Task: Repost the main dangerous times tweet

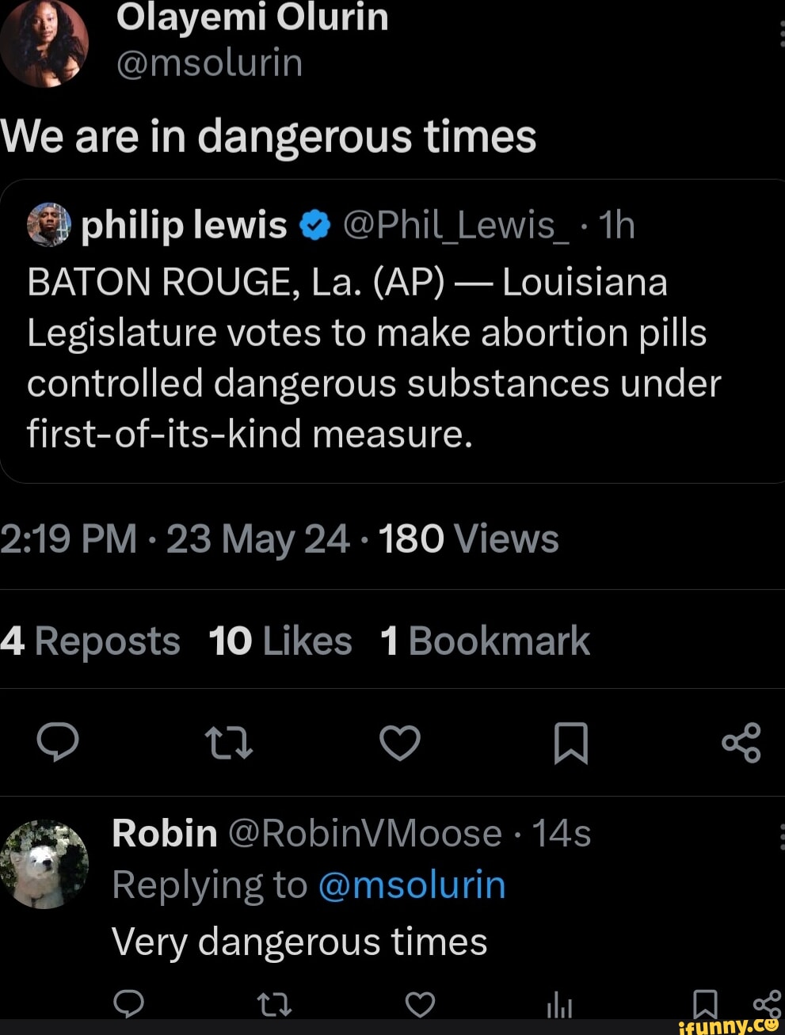Action: 229,743
